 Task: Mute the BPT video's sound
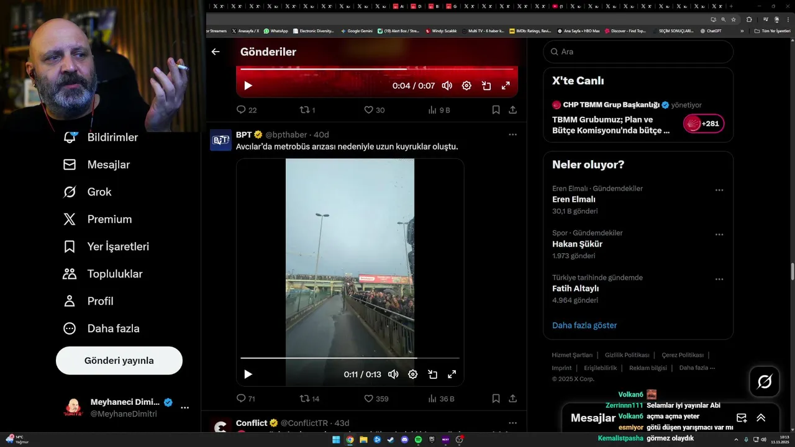pos(393,374)
